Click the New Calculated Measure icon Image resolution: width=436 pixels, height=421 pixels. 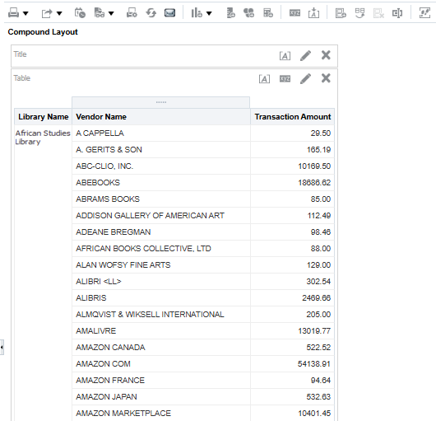[x=268, y=13]
